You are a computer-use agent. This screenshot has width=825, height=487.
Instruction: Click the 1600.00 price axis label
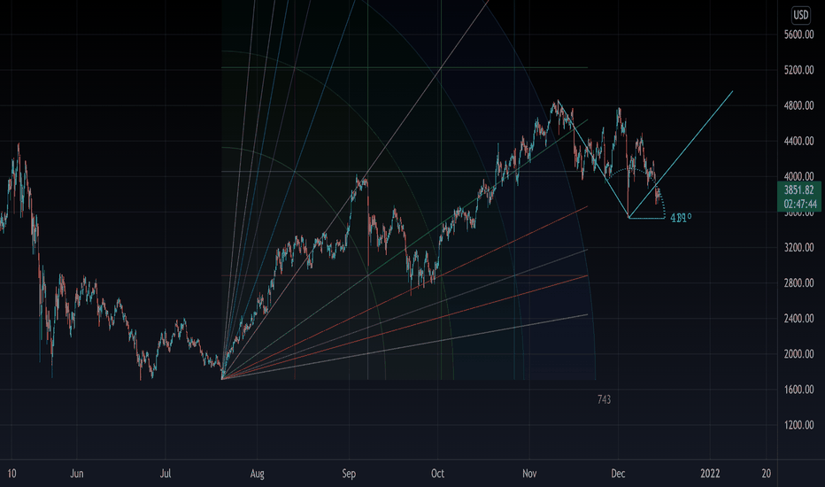(x=798, y=390)
